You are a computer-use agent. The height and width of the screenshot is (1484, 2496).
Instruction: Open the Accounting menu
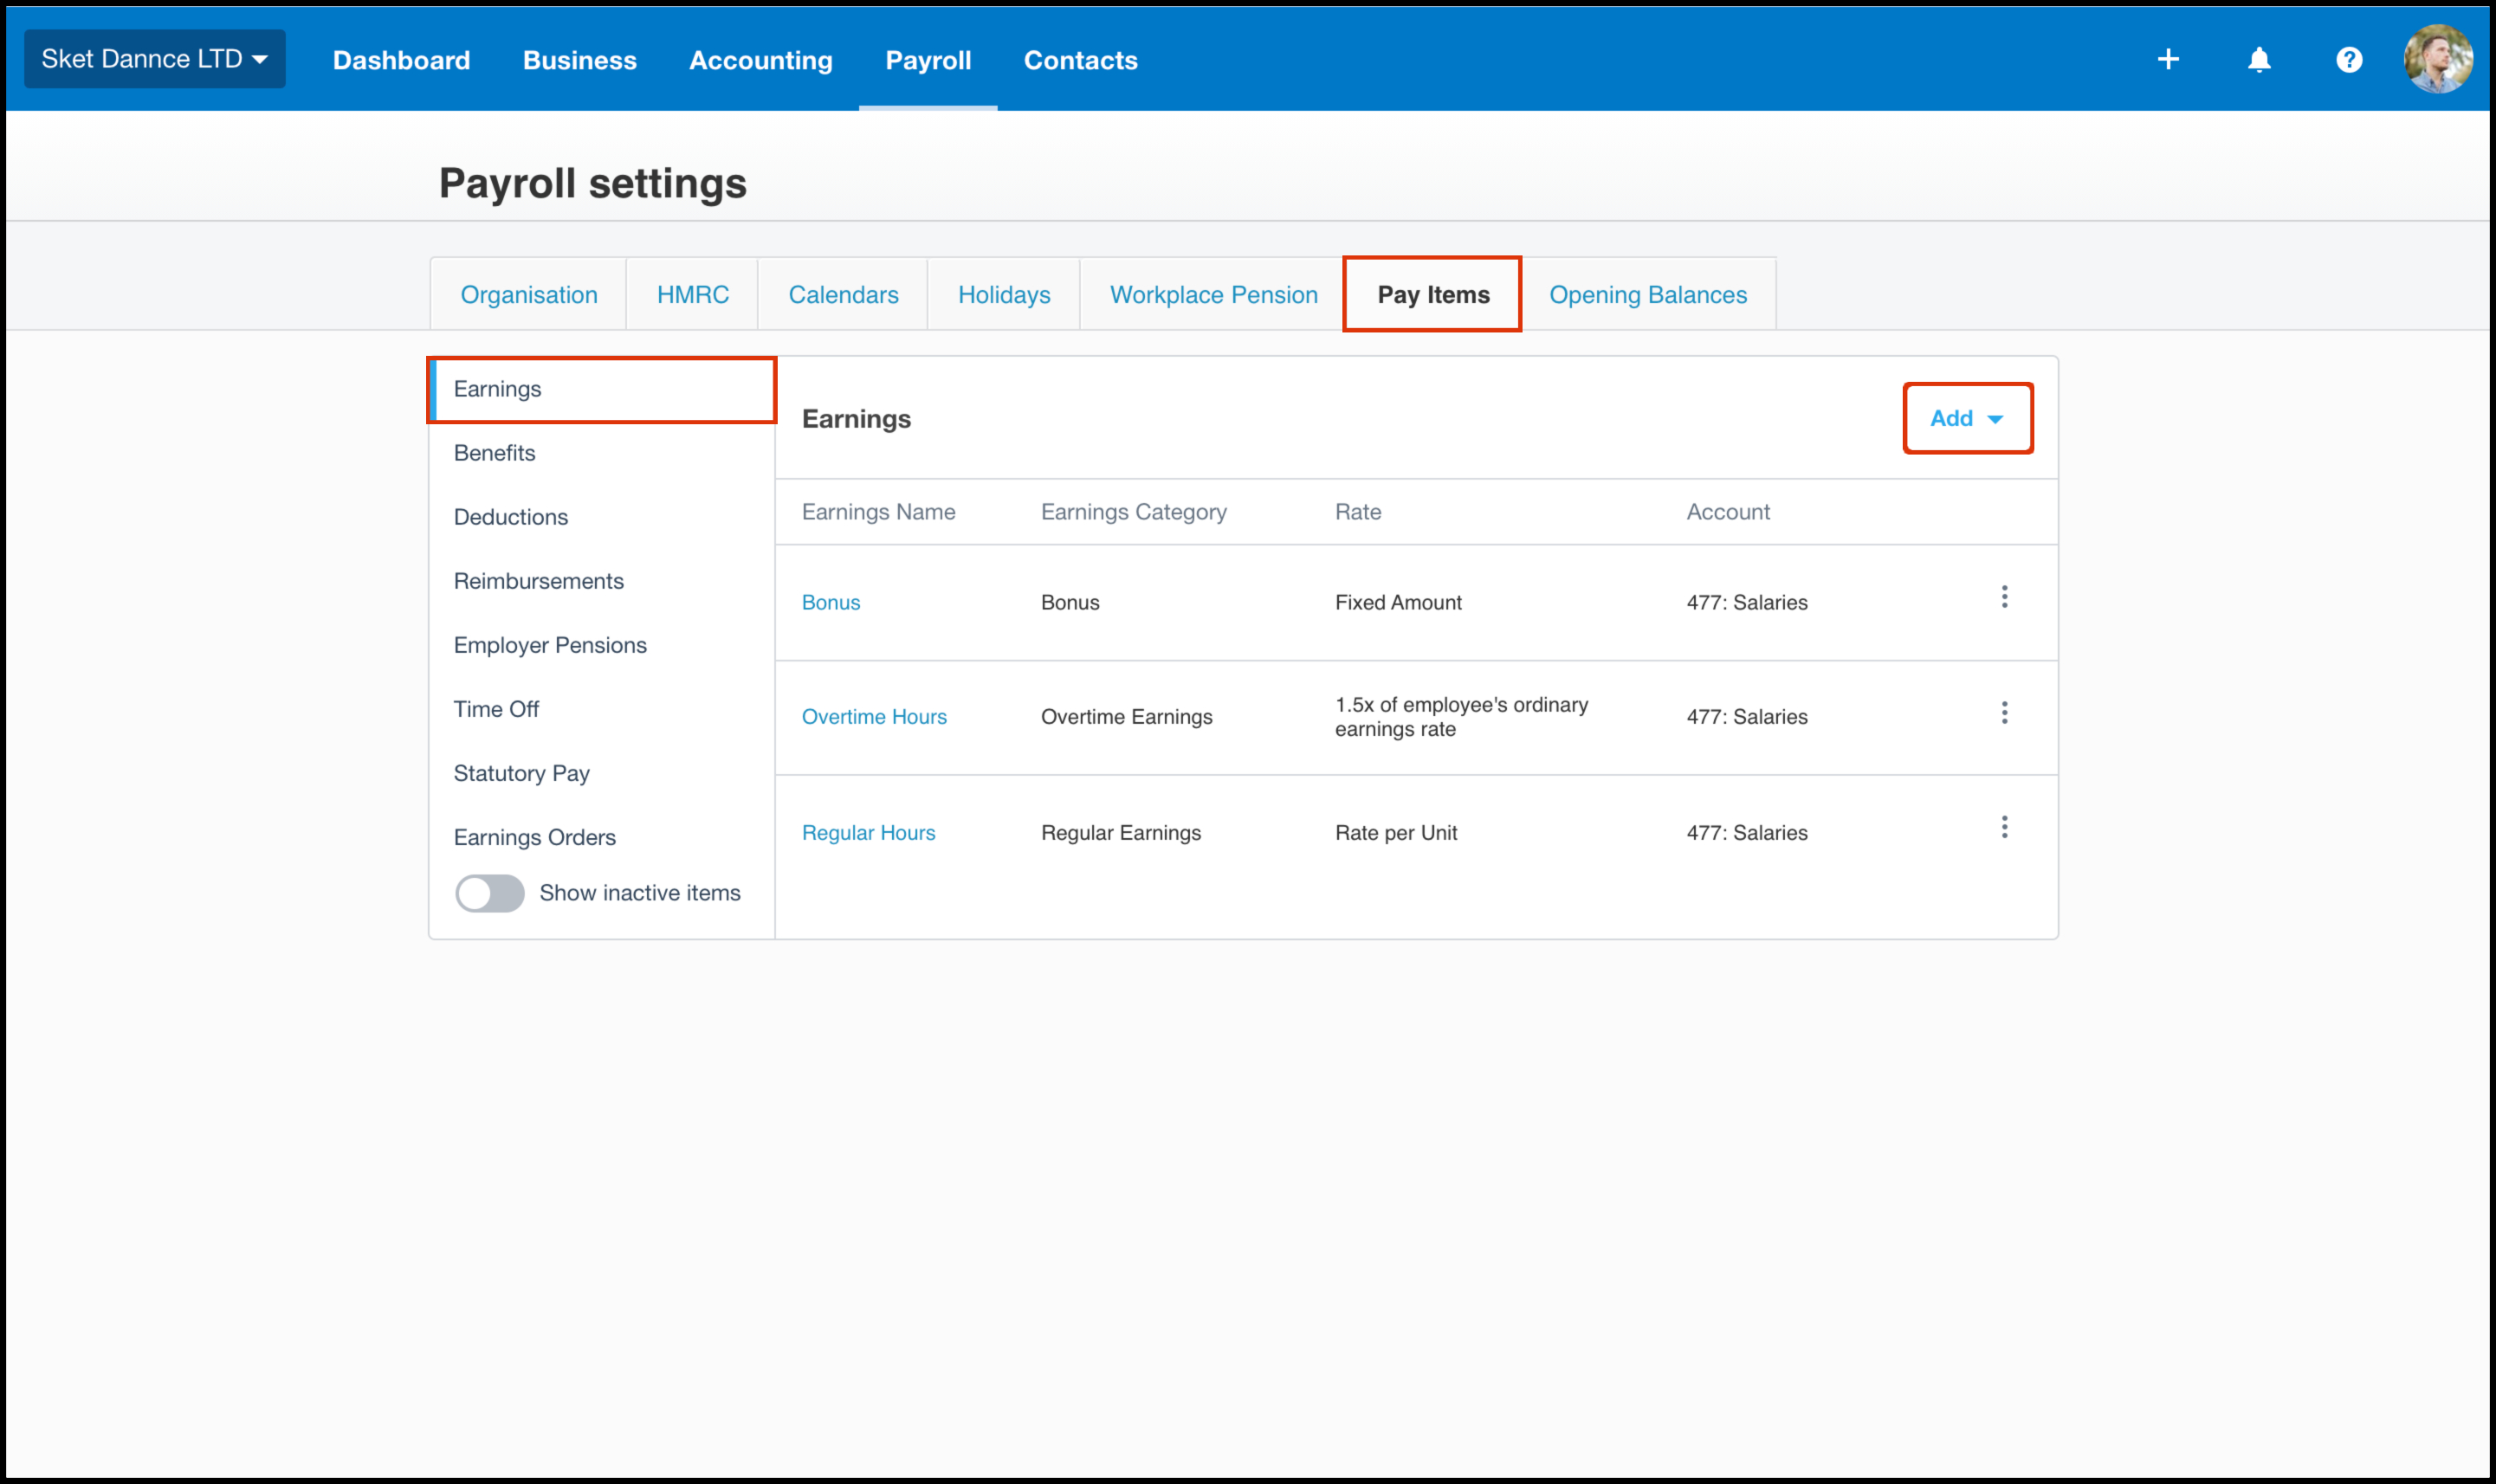pos(760,60)
